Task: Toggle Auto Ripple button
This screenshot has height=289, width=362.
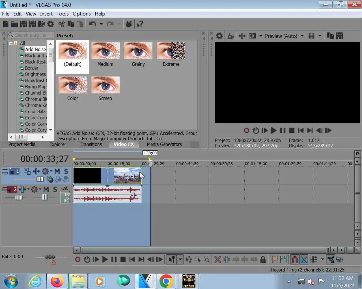Action: pyautogui.click(x=314, y=259)
